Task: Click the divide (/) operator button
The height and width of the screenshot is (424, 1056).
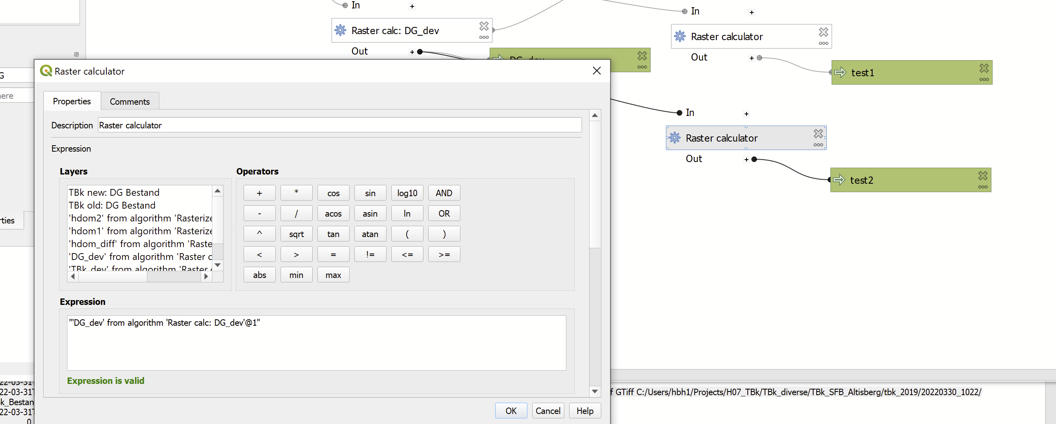Action: (296, 213)
